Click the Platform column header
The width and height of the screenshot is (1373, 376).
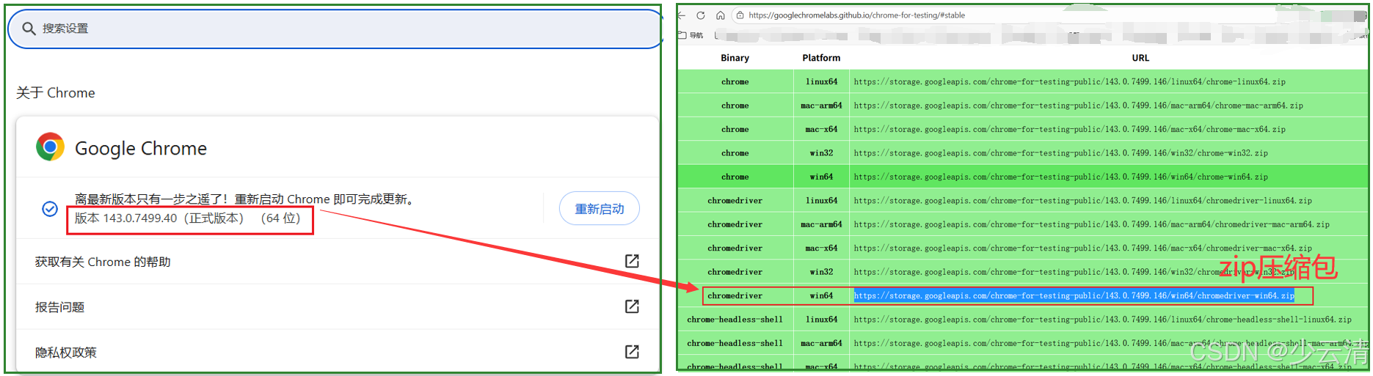[821, 58]
